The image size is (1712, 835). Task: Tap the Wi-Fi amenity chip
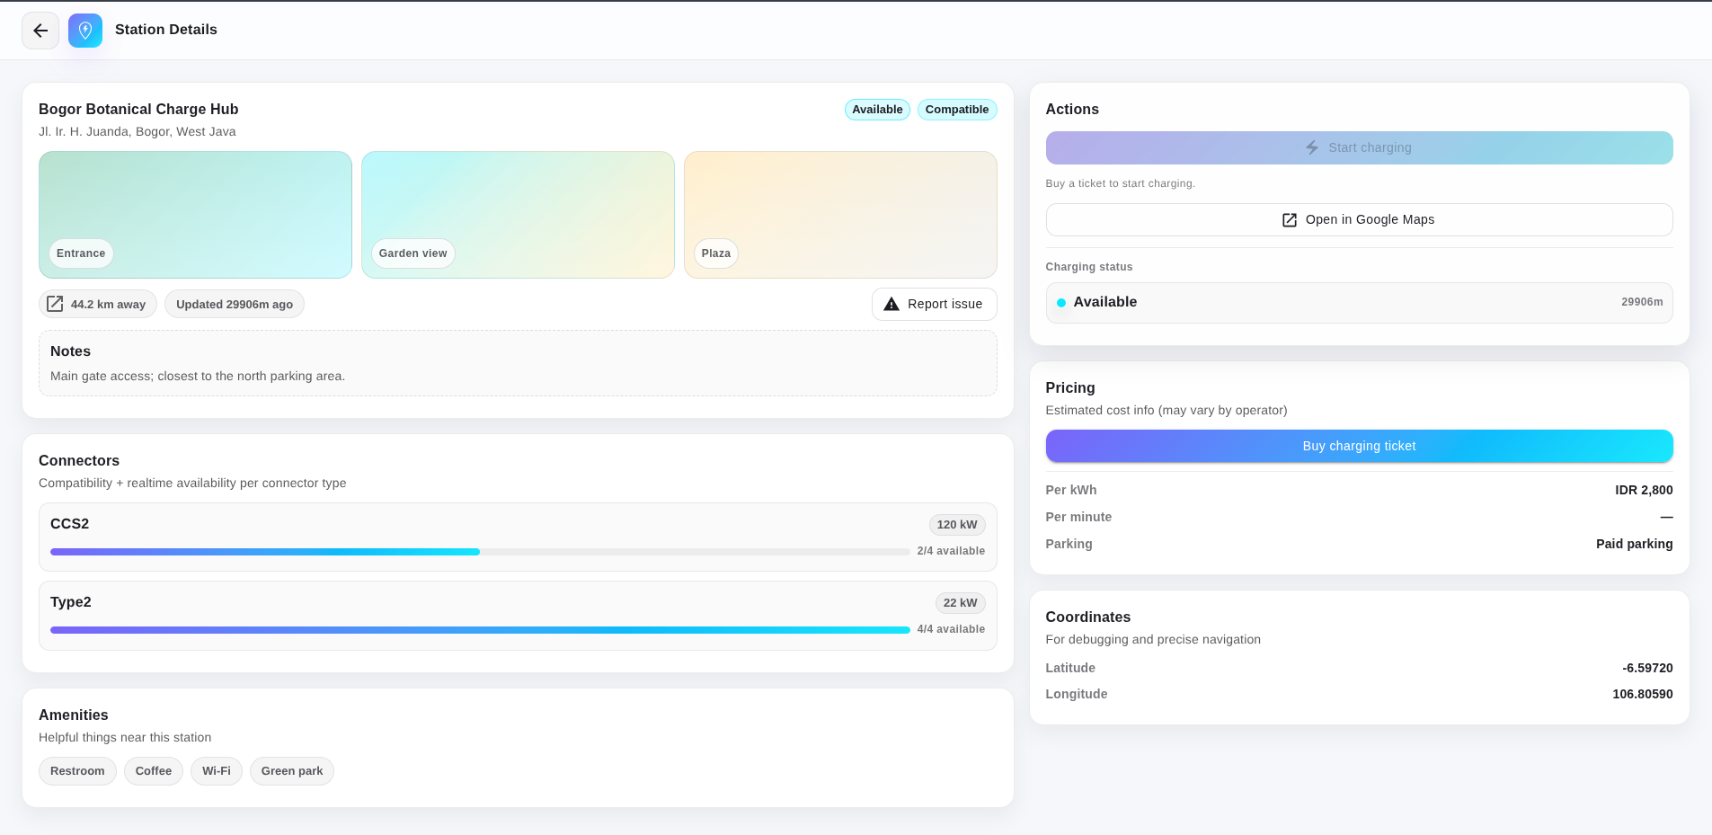[x=217, y=771]
